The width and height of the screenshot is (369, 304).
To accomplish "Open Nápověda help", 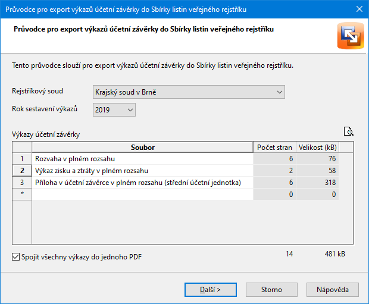I will 333,290.
